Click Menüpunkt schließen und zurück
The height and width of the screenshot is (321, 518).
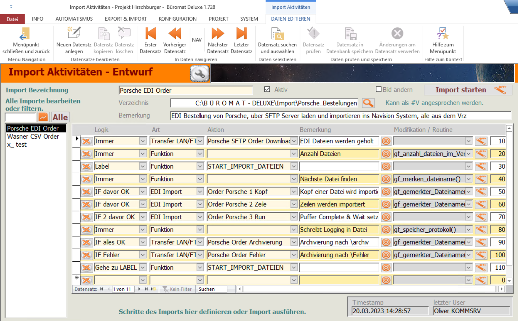tap(26, 34)
